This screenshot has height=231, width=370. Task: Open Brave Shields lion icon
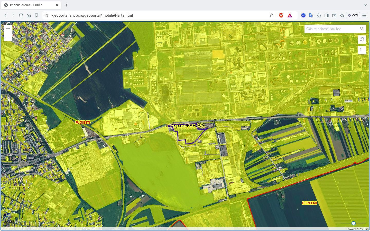(x=281, y=15)
